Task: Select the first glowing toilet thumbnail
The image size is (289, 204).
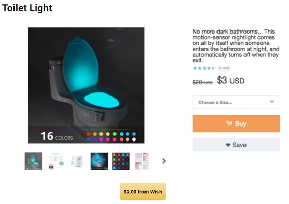Action: click(34, 161)
